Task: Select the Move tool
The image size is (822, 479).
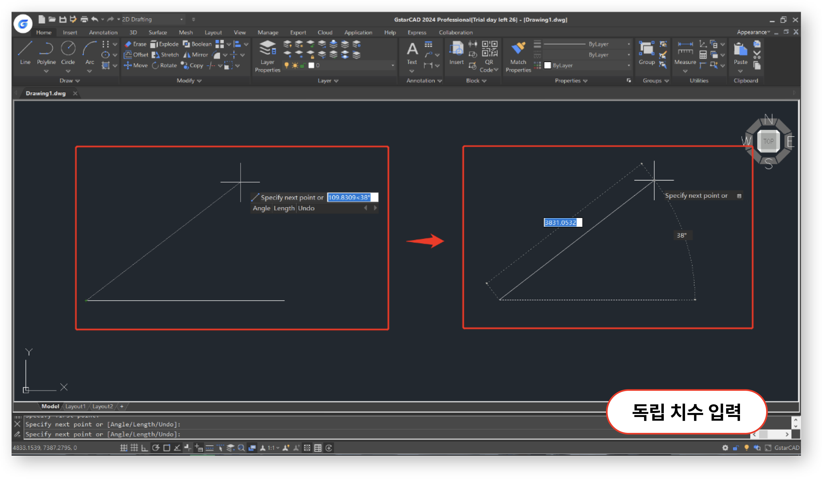Action: pos(136,65)
